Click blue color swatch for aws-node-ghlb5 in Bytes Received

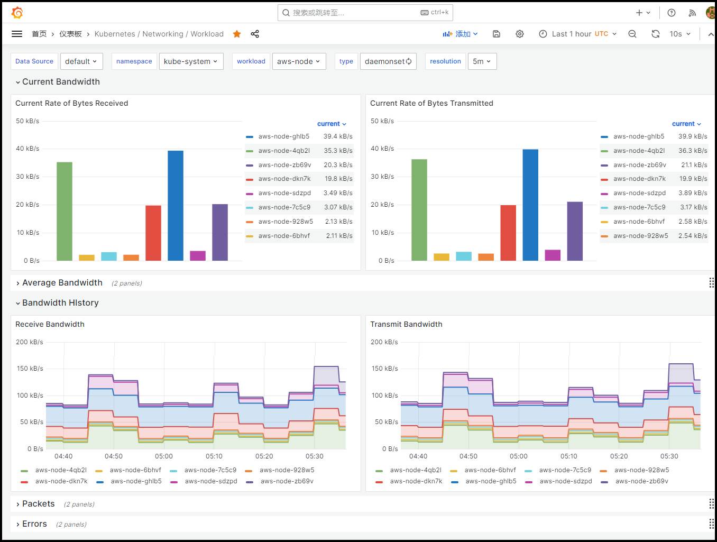[250, 137]
